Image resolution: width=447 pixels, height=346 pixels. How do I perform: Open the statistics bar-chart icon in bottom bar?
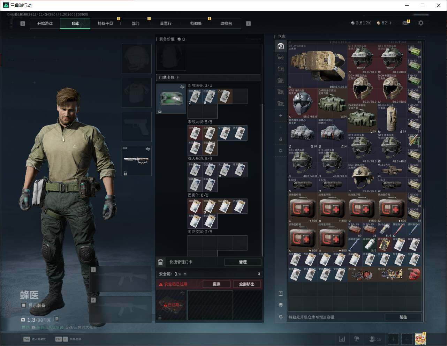pos(342,339)
